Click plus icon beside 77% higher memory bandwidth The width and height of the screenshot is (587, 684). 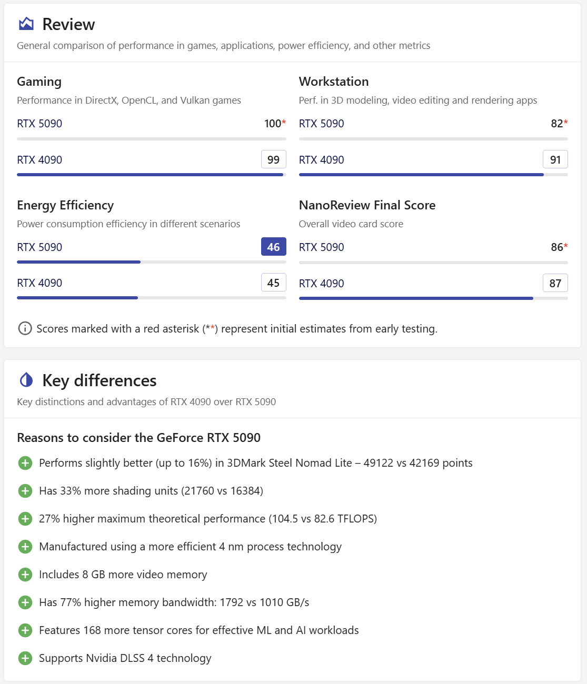(25, 602)
